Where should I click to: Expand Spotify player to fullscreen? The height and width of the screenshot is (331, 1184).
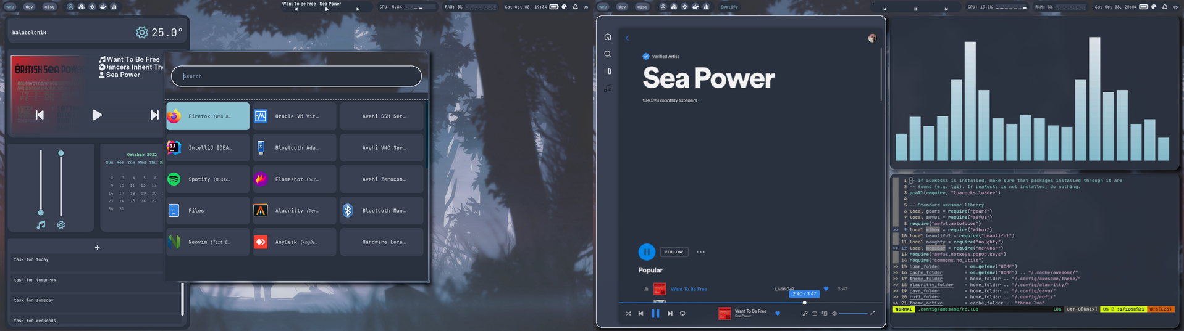click(x=873, y=313)
